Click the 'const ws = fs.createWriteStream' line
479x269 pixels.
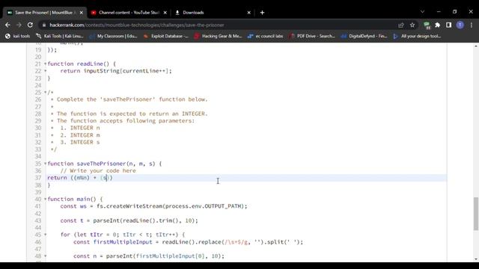(153, 206)
